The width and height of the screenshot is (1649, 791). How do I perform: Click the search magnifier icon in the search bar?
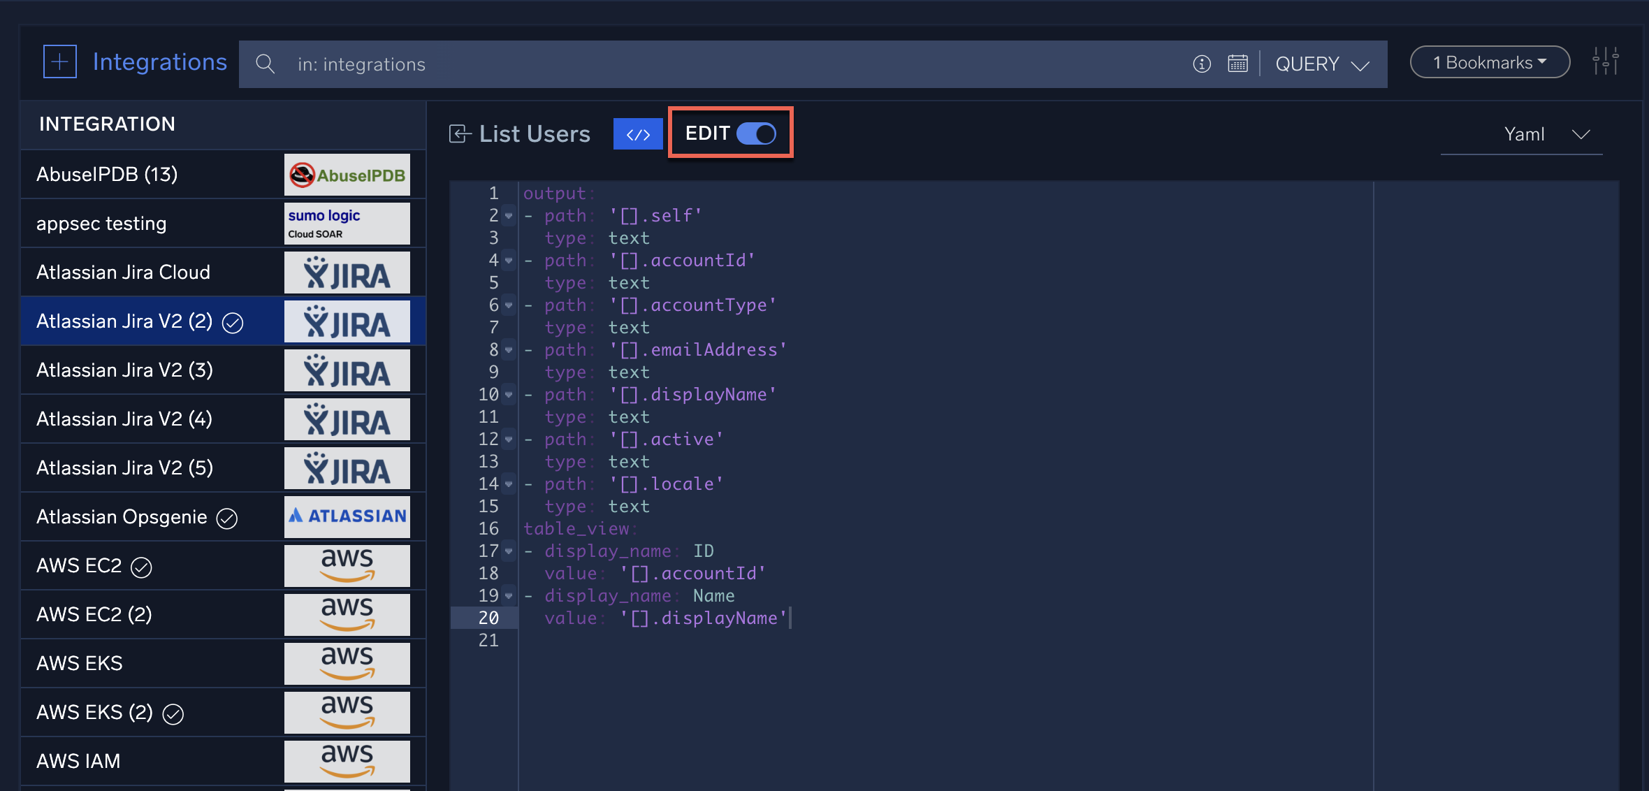[266, 64]
